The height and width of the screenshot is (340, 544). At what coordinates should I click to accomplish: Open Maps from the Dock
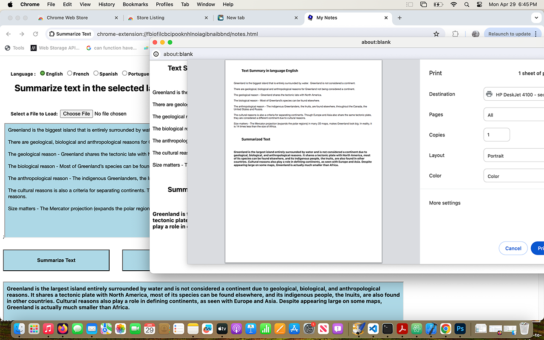pyautogui.click(x=106, y=329)
